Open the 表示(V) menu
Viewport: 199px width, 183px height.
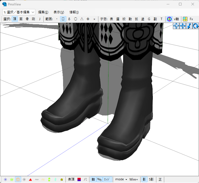(x=58, y=12)
